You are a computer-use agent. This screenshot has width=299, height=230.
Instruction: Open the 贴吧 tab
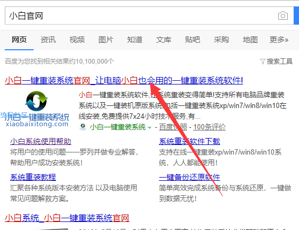(193, 40)
